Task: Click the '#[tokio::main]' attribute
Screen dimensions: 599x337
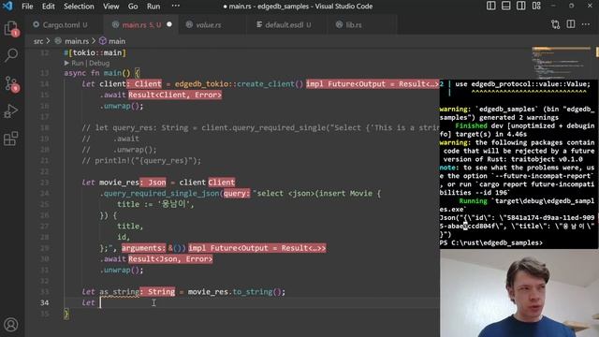Action: tap(95, 52)
